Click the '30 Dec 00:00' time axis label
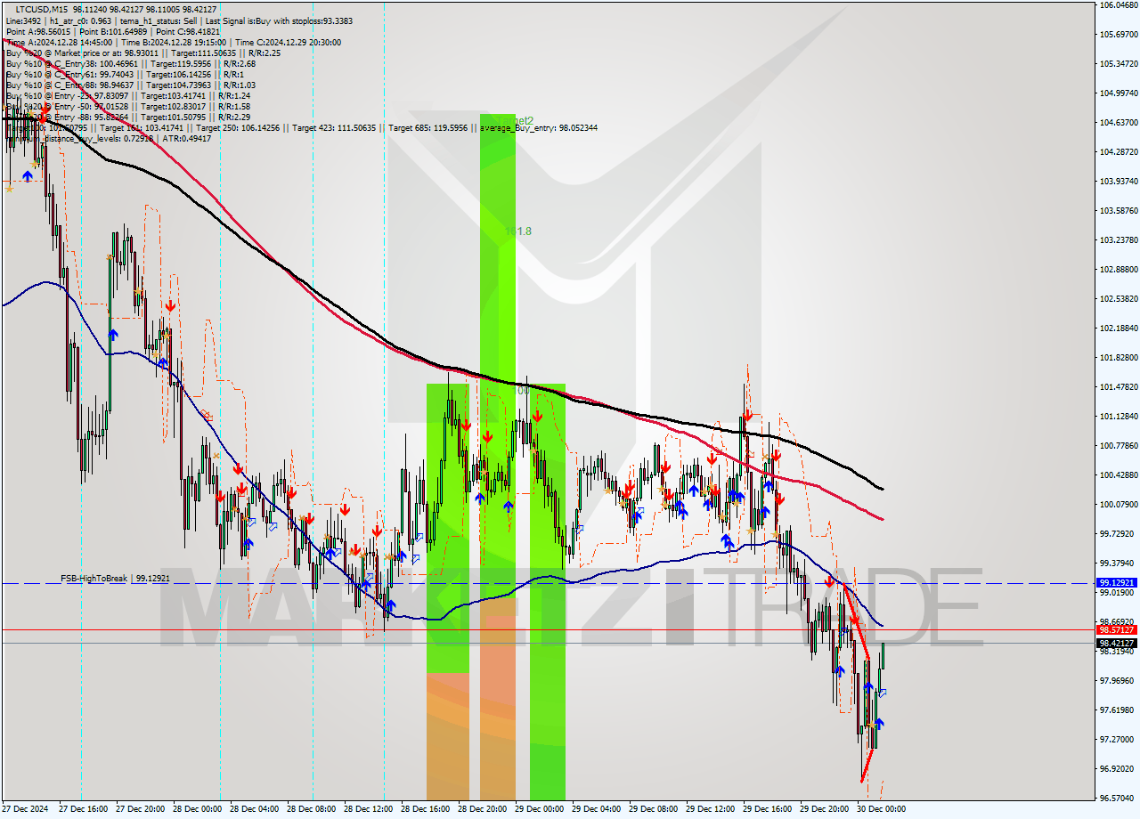This screenshot has height=819, width=1140. (881, 809)
